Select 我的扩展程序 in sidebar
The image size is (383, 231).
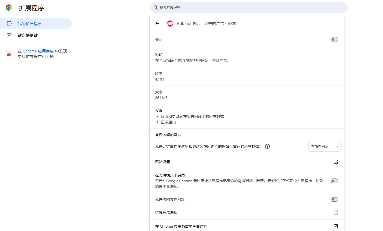[x=36, y=23]
